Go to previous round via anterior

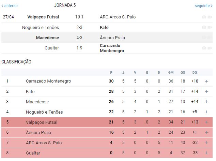[x=10, y=6]
